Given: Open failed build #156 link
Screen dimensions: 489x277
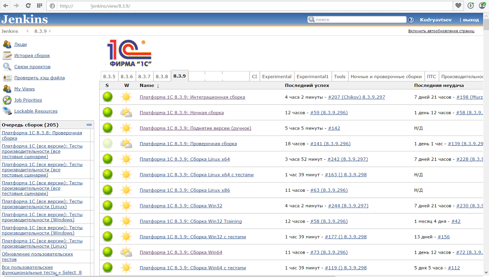Looking at the screenshot, I should coord(444,237).
